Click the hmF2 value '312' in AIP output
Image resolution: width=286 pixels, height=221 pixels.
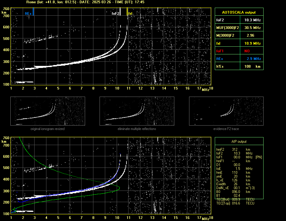235,149
